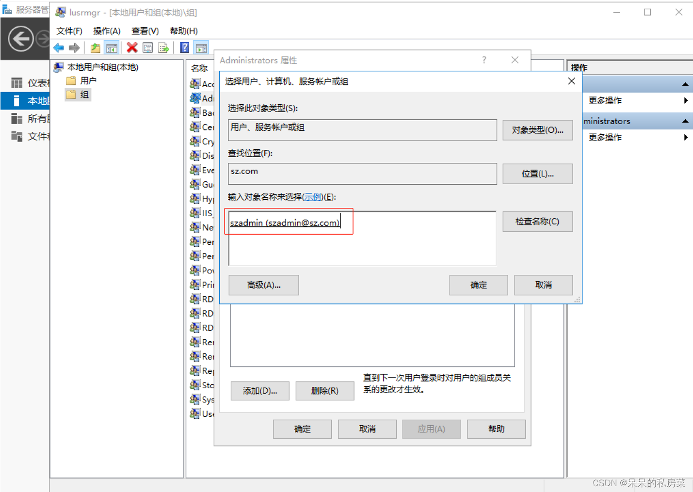Click the Export list toolbar icon
Screen dimensions: 693x492
(164, 48)
